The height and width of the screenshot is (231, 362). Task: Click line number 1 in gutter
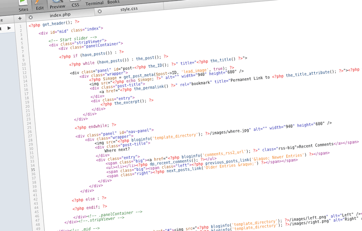point(20,27)
